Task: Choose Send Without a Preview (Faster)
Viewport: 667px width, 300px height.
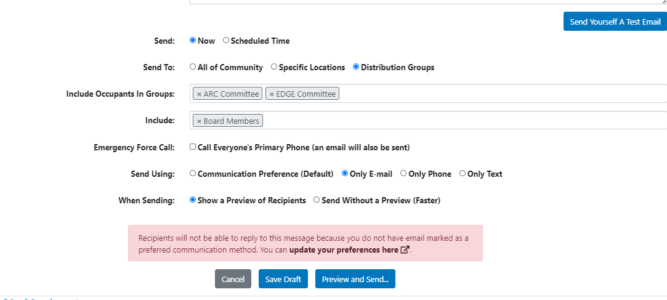Action: click(x=317, y=200)
